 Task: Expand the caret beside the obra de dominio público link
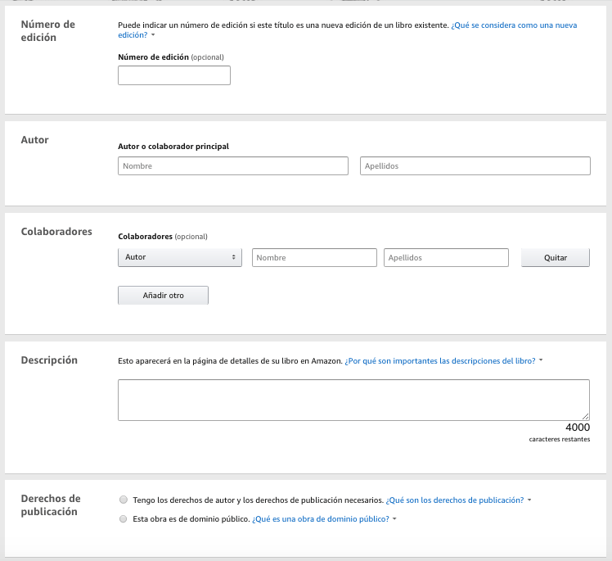pyautogui.click(x=394, y=518)
